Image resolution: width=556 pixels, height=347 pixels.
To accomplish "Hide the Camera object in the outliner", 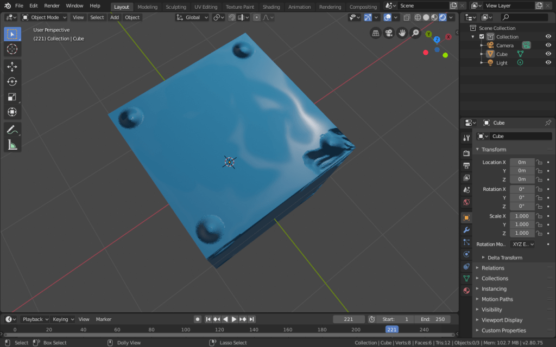I will (548, 45).
